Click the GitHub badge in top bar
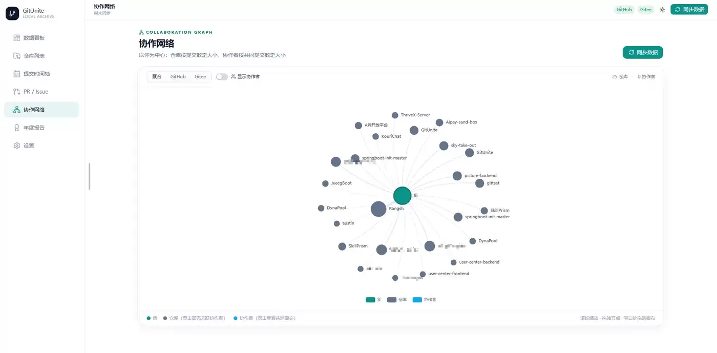This screenshot has width=717, height=353. point(624,10)
